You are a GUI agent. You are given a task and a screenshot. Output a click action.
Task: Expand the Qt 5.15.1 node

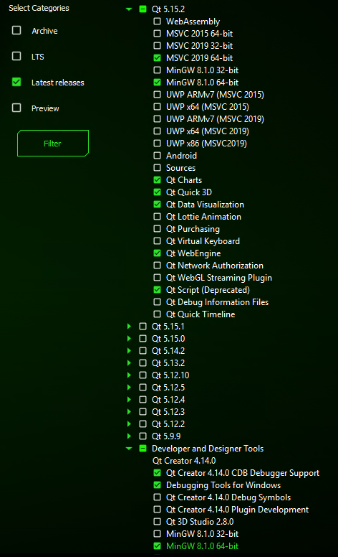tap(129, 326)
